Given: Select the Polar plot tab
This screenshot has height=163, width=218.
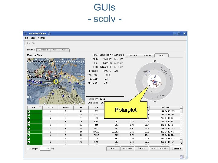Looking at the screenshot, I should click(162, 55).
